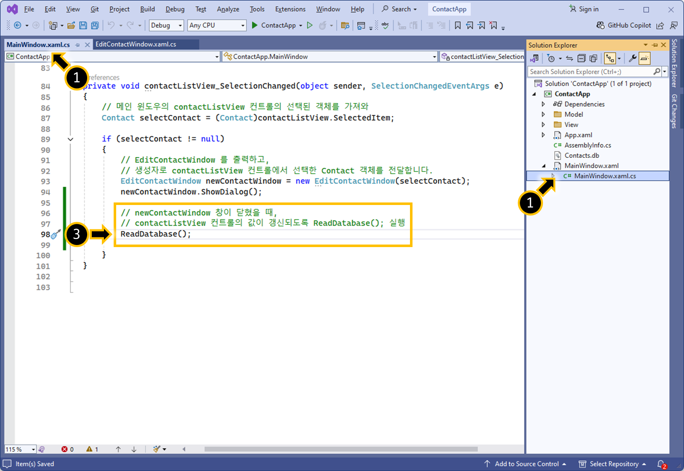Open the Git Changes side tab

(x=675, y=111)
